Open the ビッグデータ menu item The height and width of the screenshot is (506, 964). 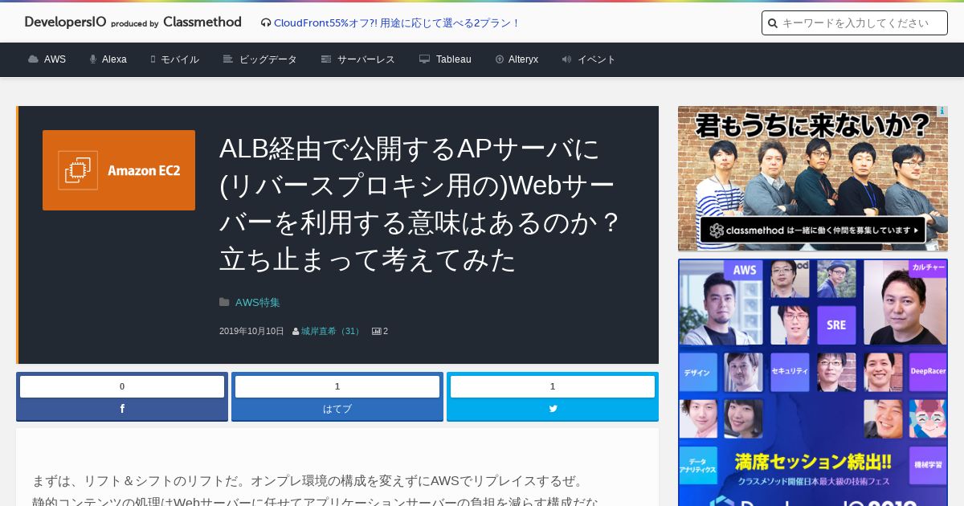pos(268,59)
